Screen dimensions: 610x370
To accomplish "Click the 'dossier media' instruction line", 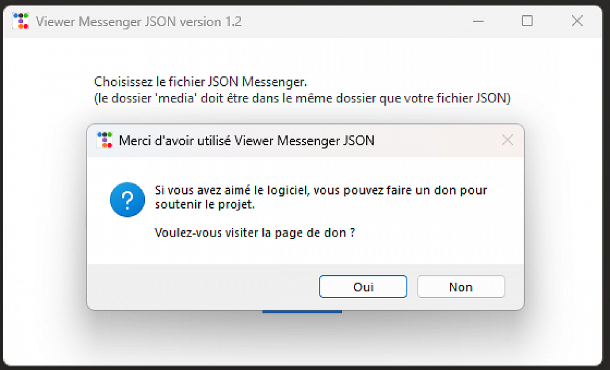I will 302,99.
